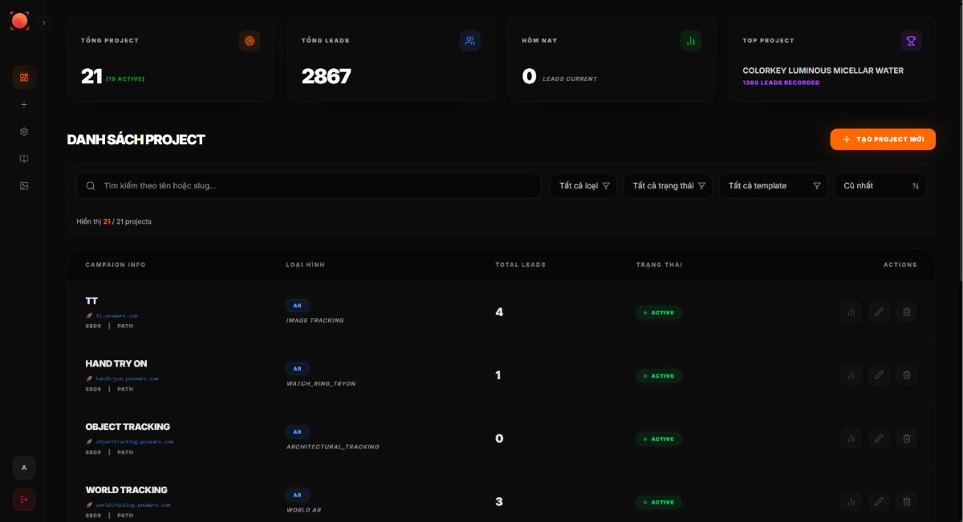Click the Active badge for Hand Try On
963x522 pixels.
pos(659,375)
